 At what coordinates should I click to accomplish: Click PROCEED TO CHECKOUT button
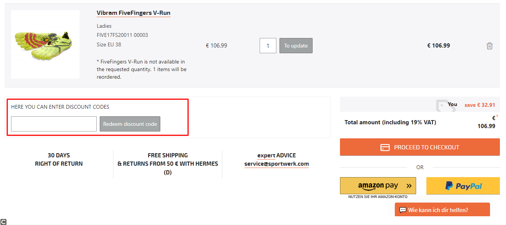(x=420, y=147)
